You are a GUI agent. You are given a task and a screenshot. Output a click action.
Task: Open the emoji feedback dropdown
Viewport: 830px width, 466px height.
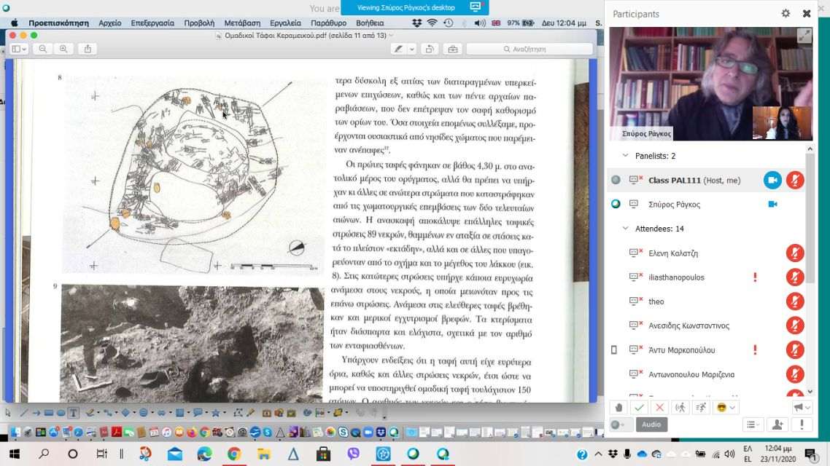pos(726,408)
